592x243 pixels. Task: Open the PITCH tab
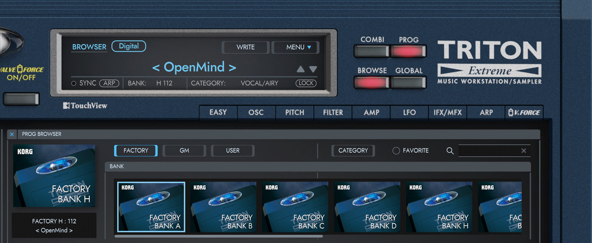click(x=295, y=113)
